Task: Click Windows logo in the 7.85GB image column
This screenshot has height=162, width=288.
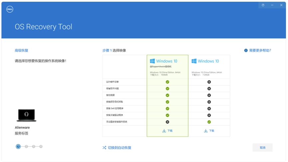Action: 194,61
